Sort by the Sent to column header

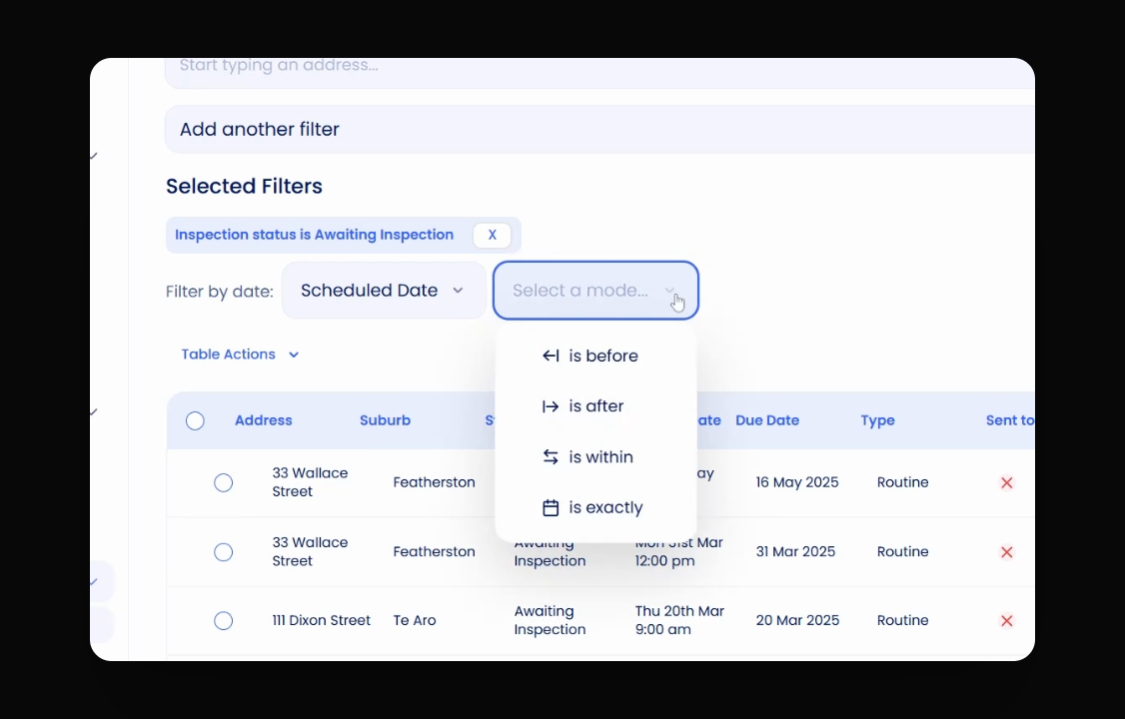point(1009,420)
